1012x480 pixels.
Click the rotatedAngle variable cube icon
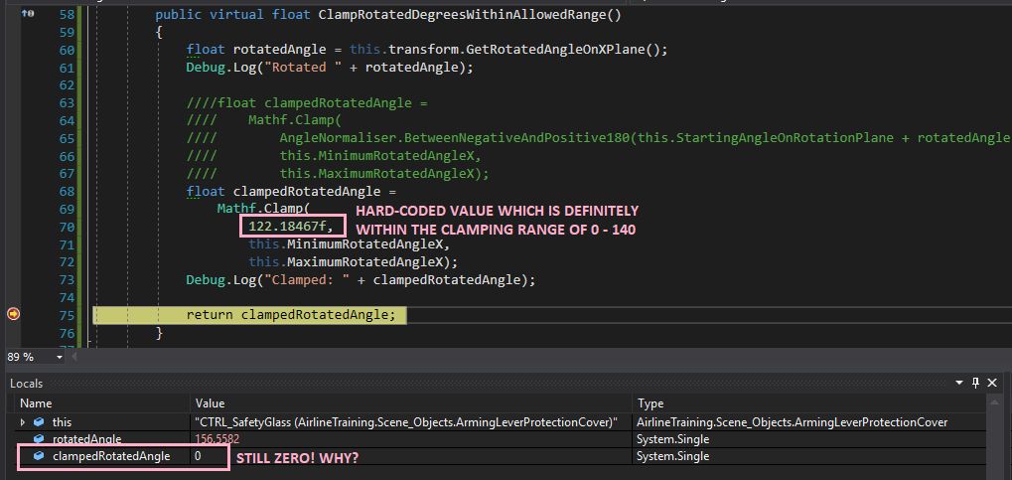39,439
